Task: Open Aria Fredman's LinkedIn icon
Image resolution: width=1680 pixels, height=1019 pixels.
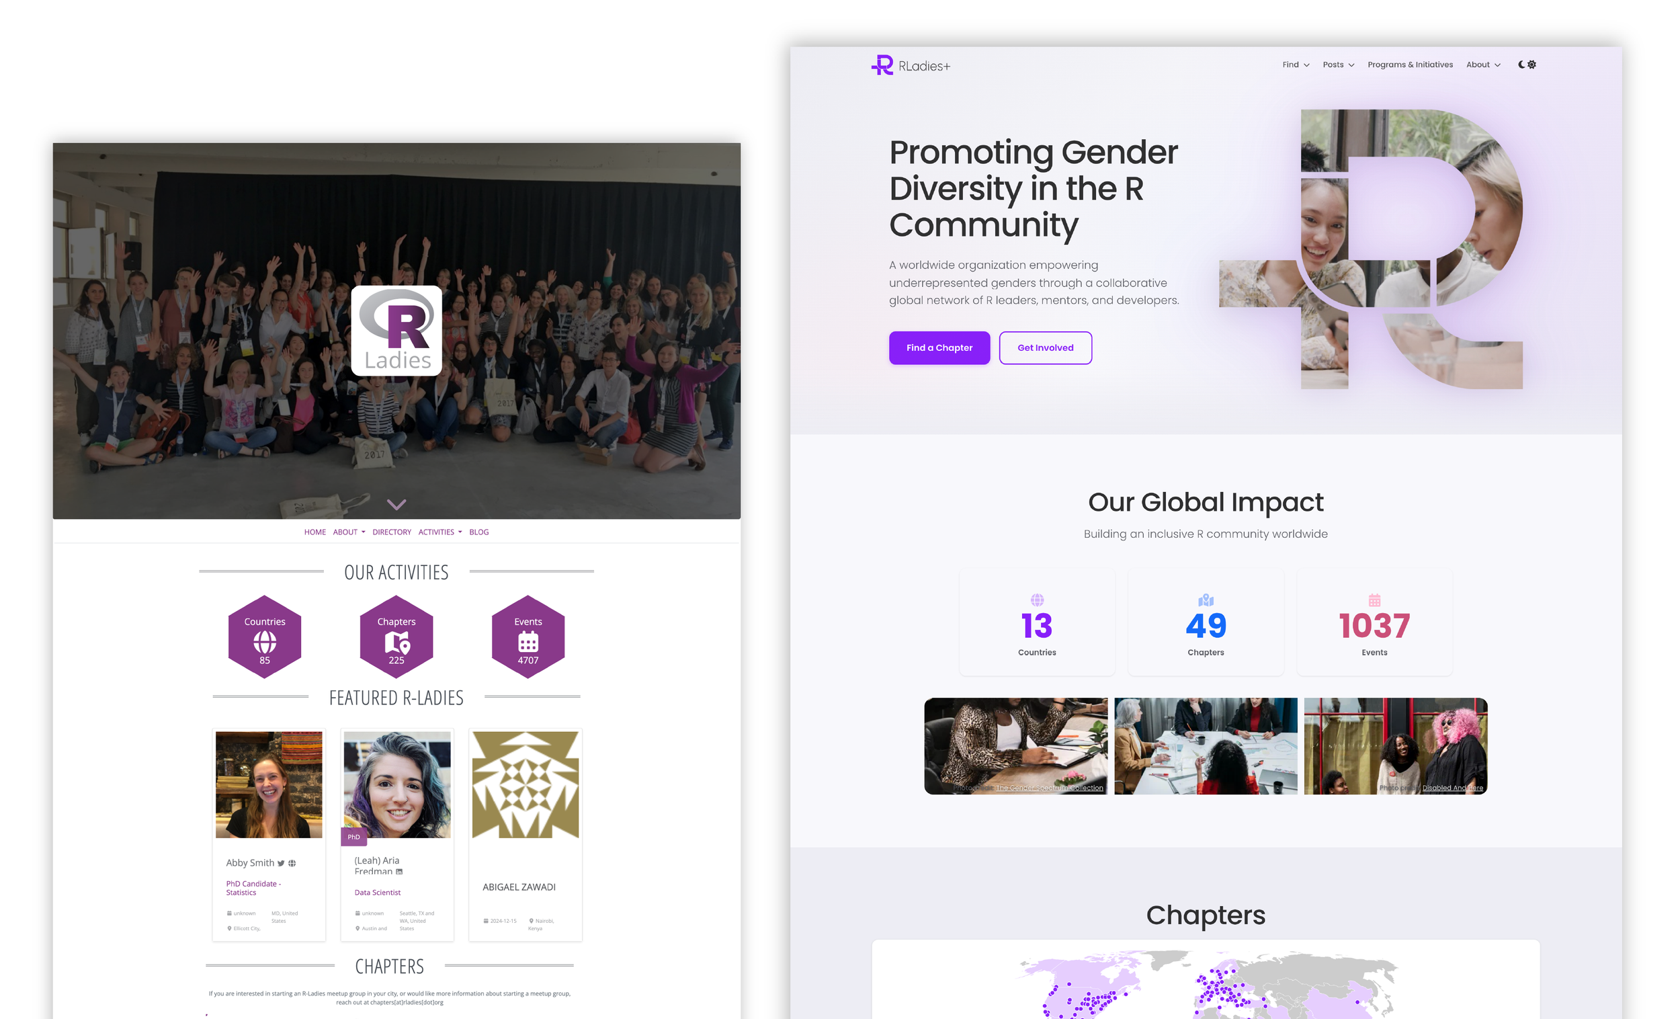Action: (x=399, y=872)
